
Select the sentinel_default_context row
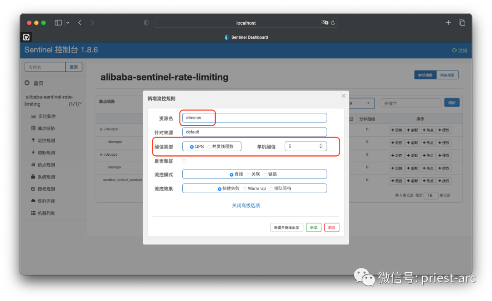[x=123, y=180]
